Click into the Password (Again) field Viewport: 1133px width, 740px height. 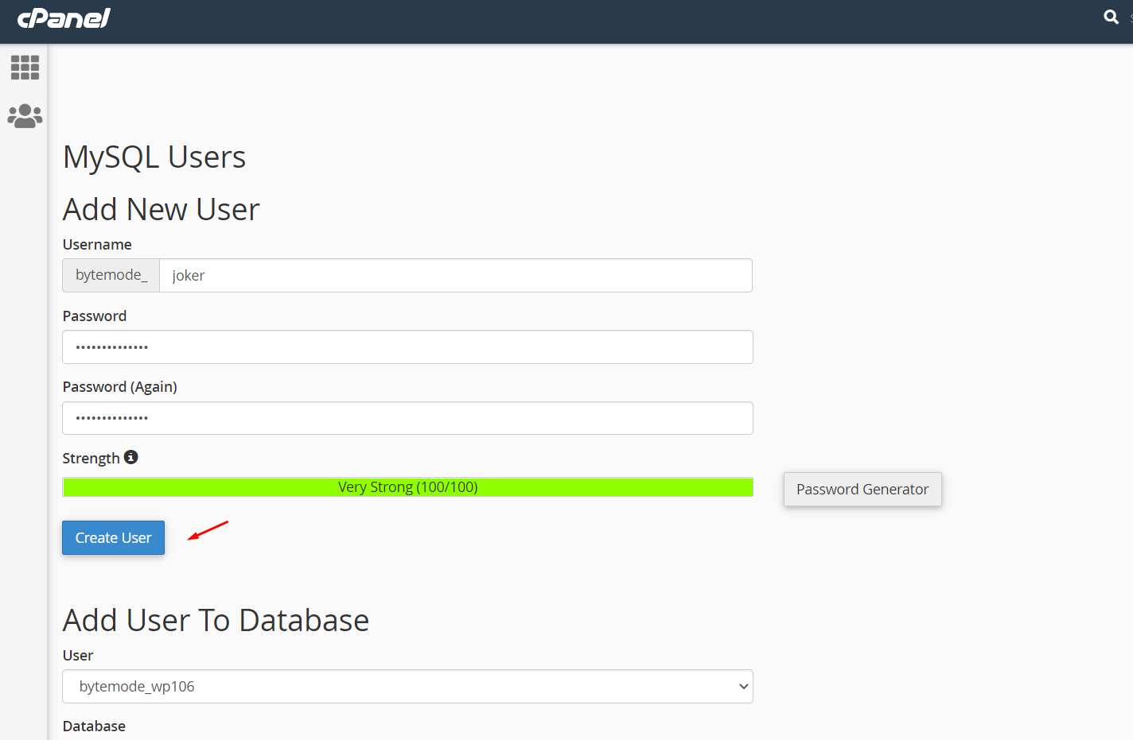[407, 418]
